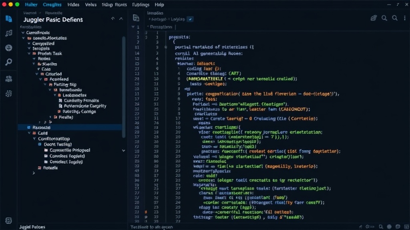The image size is (410, 230).
Task: Open the search magnifier in the sidebar
Action: pos(9,62)
